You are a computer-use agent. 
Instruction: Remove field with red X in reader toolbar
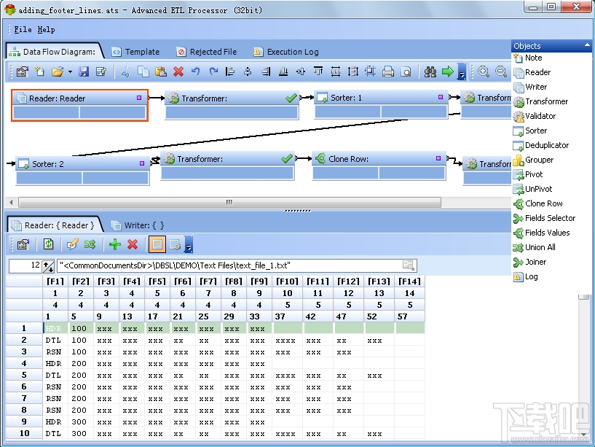pyautogui.click(x=133, y=244)
